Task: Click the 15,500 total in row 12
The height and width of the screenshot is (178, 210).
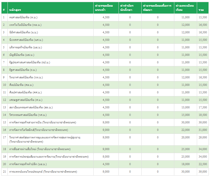Action: pos(203,100)
